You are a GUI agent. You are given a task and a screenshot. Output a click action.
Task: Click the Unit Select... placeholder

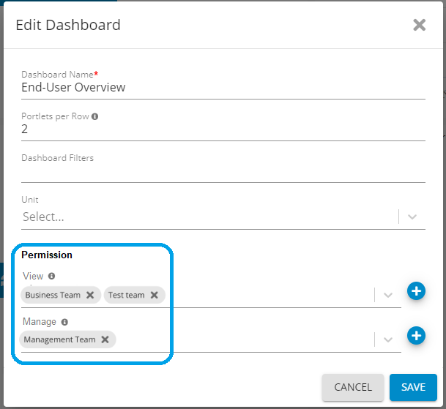click(44, 217)
